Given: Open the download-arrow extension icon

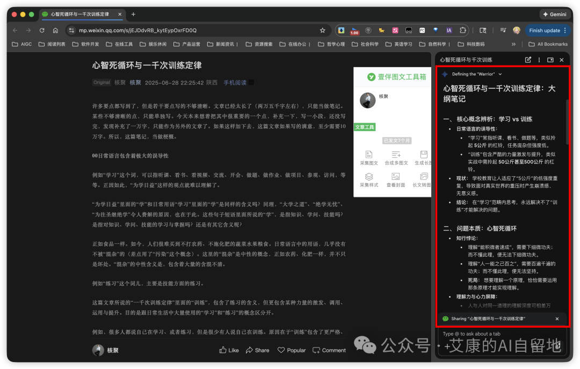Looking at the screenshot, I should point(342,31).
